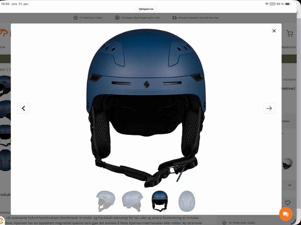Open Wi-Fi status icon
This screenshot has height=225, width=301.
(267, 4)
